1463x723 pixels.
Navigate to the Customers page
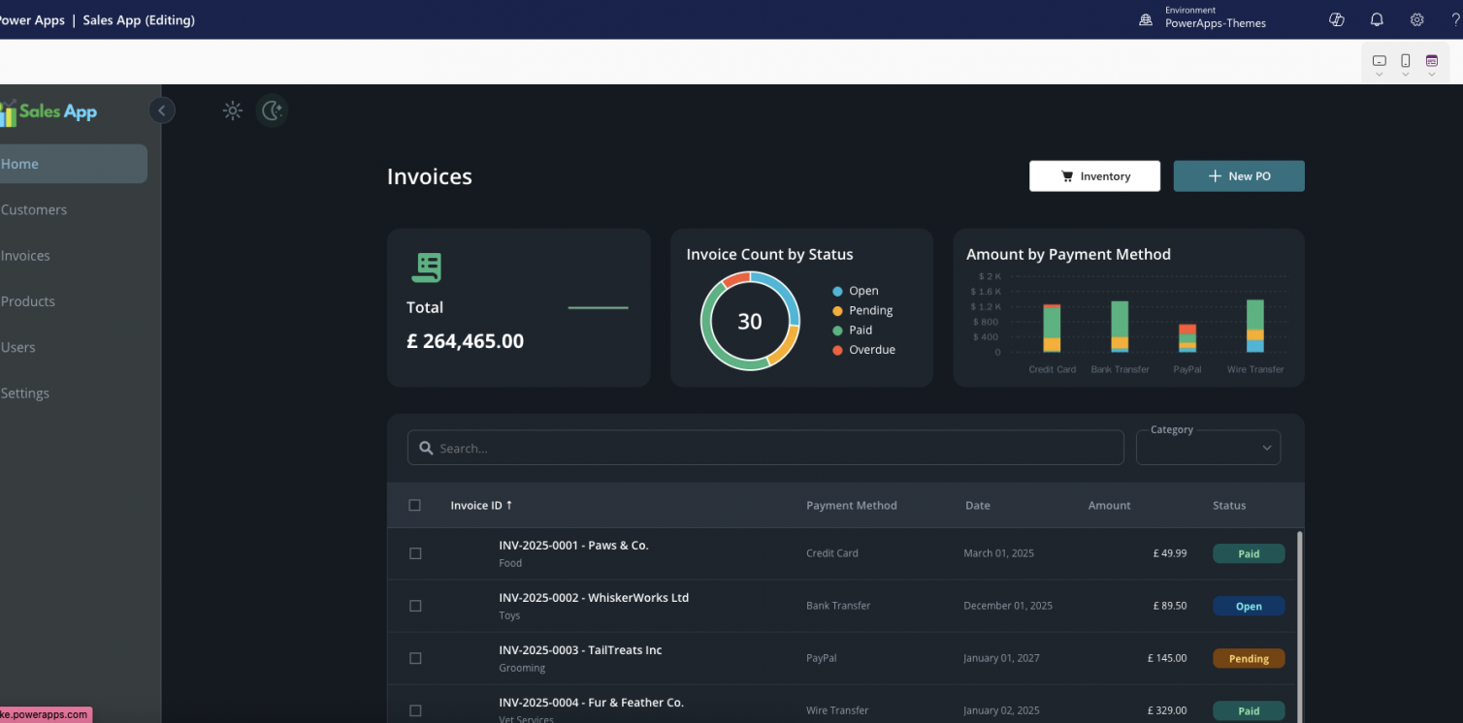34,209
